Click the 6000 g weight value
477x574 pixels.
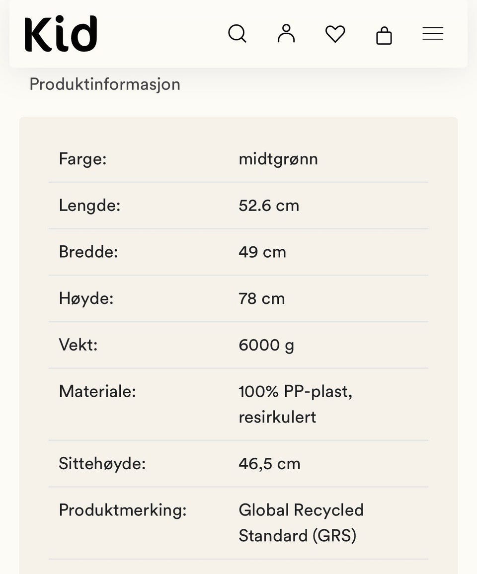[266, 345]
